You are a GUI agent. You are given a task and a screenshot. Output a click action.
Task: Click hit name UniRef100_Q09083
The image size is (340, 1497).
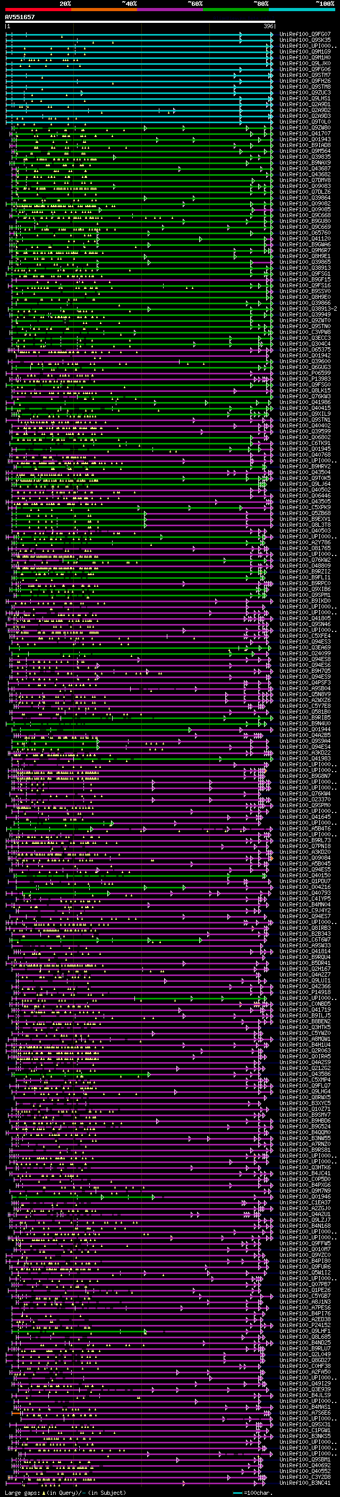click(x=304, y=186)
